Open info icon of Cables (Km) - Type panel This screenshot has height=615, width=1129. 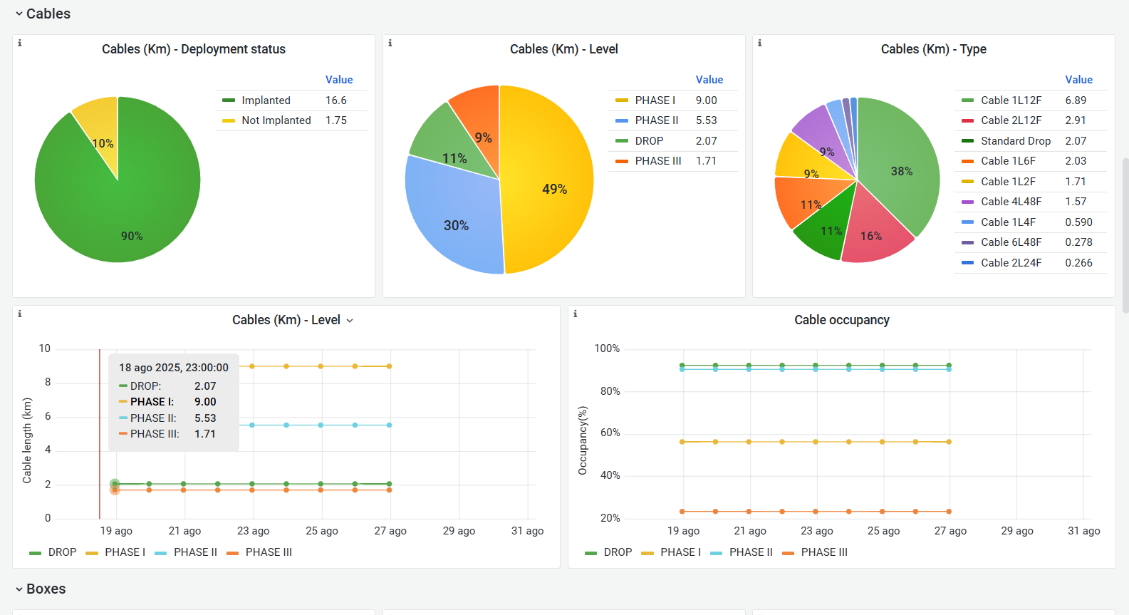pos(760,43)
